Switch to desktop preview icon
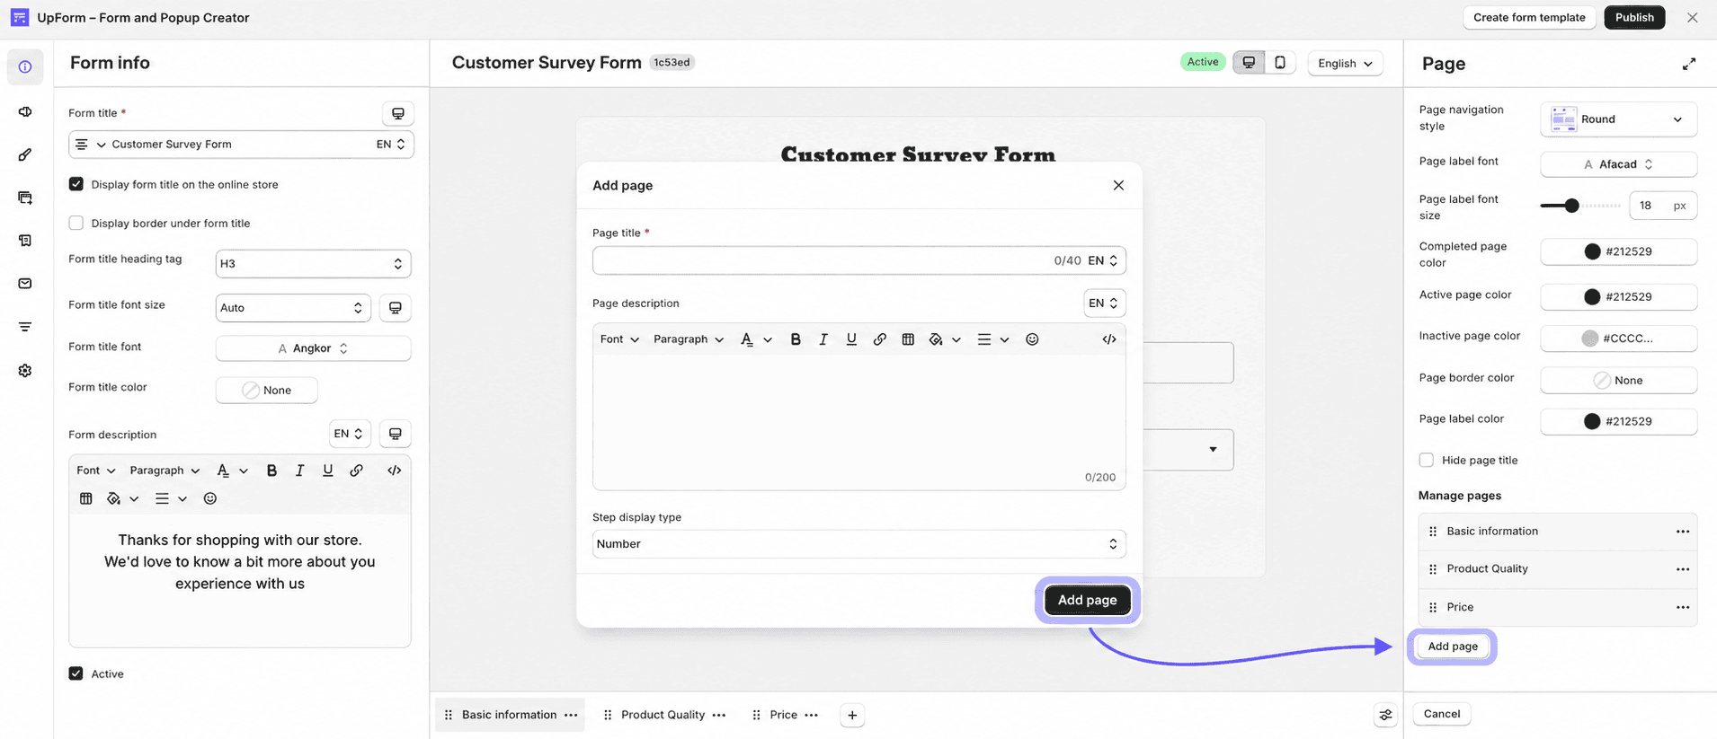 pyautogui.click(x=1249, y=62)
